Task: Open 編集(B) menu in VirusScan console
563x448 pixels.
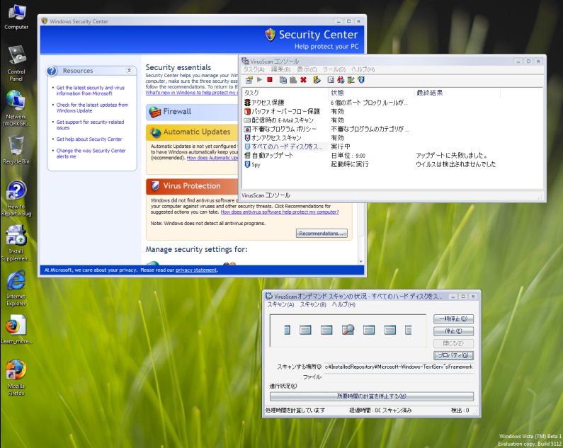Action: pyautogui.click(x=280, y=69)
